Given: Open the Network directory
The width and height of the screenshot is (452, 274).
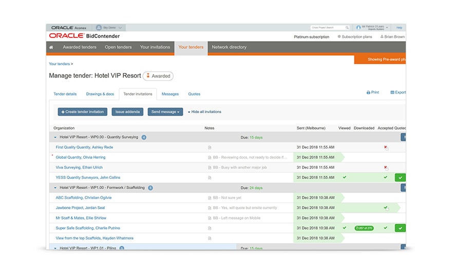Looking at the screenshot, I should tap(229, 47).
